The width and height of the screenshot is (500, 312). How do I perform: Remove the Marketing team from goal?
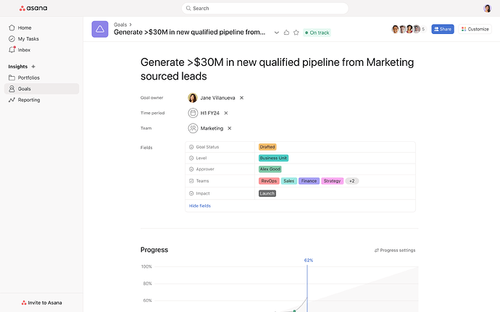pyautogui.click(x=230, y=128)
